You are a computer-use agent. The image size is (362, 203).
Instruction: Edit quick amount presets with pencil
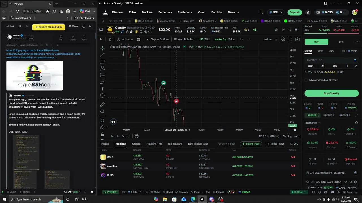[x=356, y=66]
